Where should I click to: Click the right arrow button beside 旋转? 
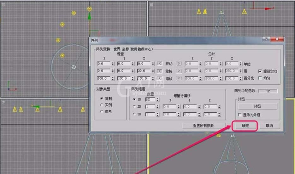179,71
